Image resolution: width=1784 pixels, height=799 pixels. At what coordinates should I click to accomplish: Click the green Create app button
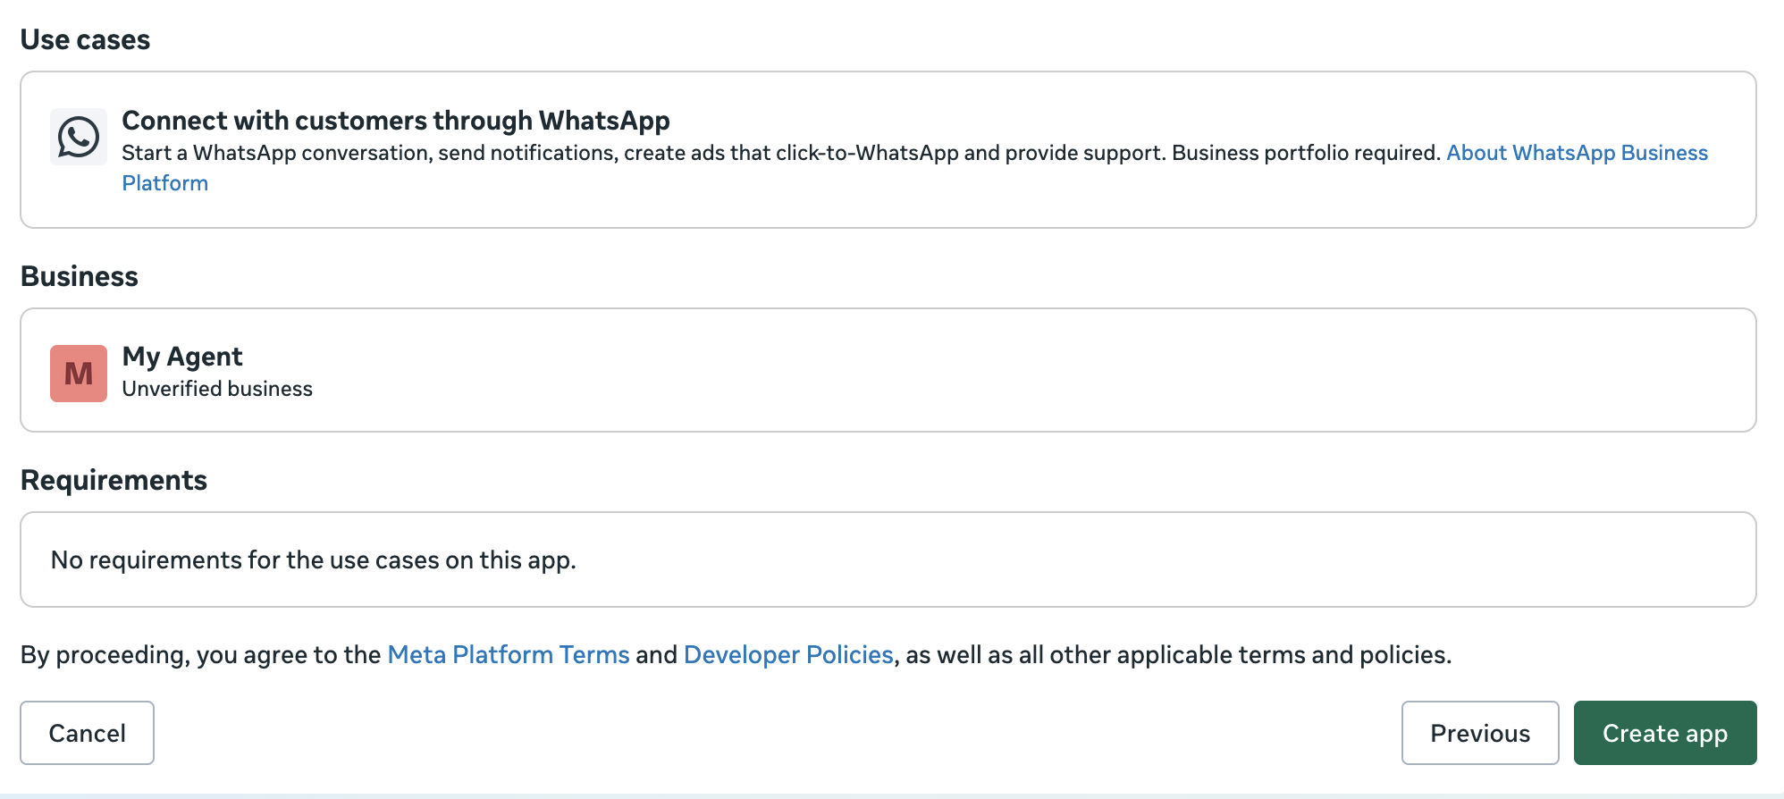pyautogui.click(x=1665, y=733)
